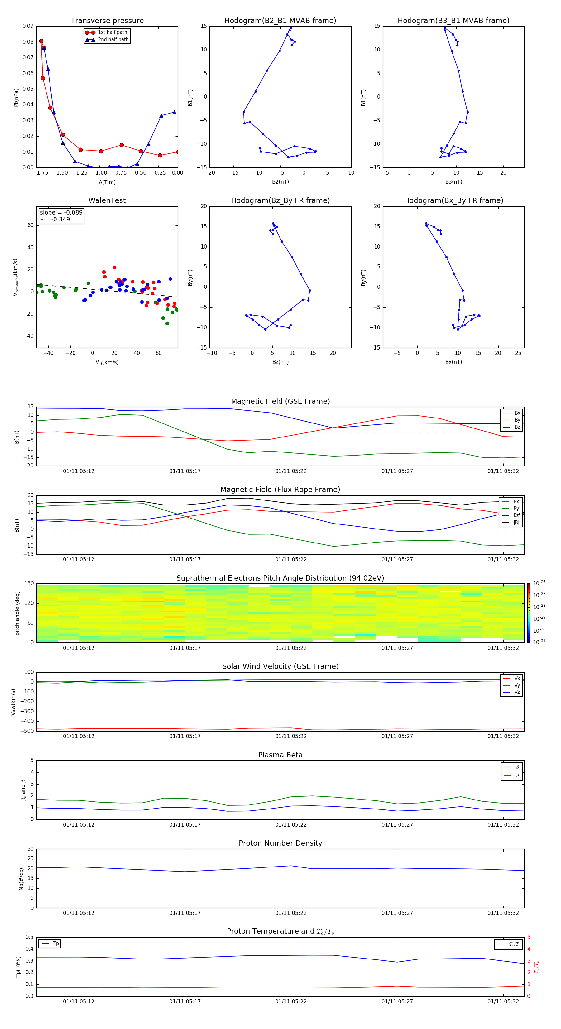Click the -1.75 tick on Transverse pressure x-axis
Viewport: 561px width, 1029px height.
[40, 173]
